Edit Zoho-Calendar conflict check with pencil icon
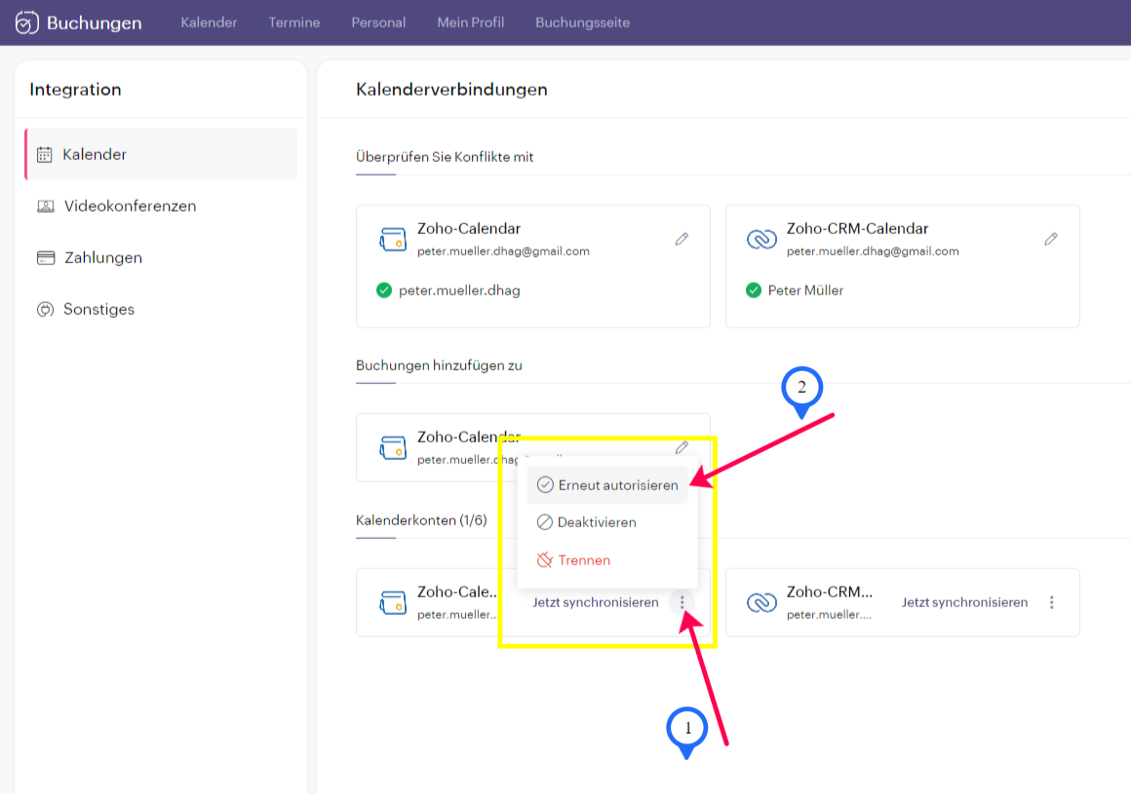 click(682, 239)
